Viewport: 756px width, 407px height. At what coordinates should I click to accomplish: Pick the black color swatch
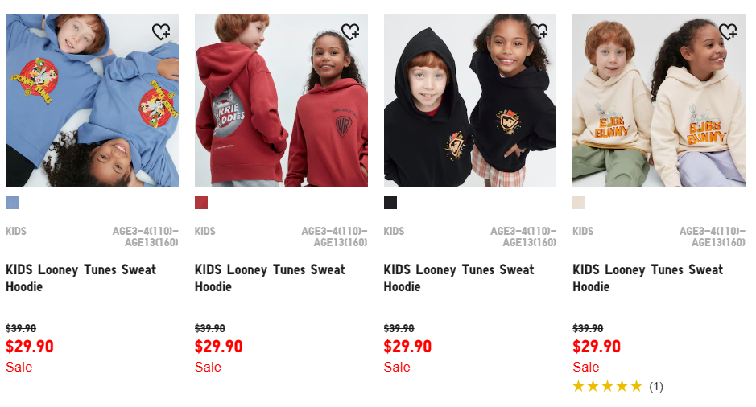[x=390, y=203]
